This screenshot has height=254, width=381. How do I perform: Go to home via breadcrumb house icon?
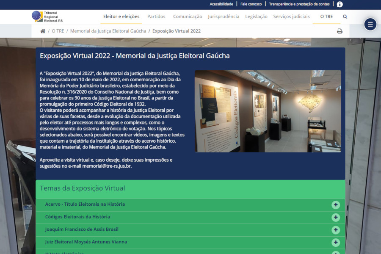(43, 31)
